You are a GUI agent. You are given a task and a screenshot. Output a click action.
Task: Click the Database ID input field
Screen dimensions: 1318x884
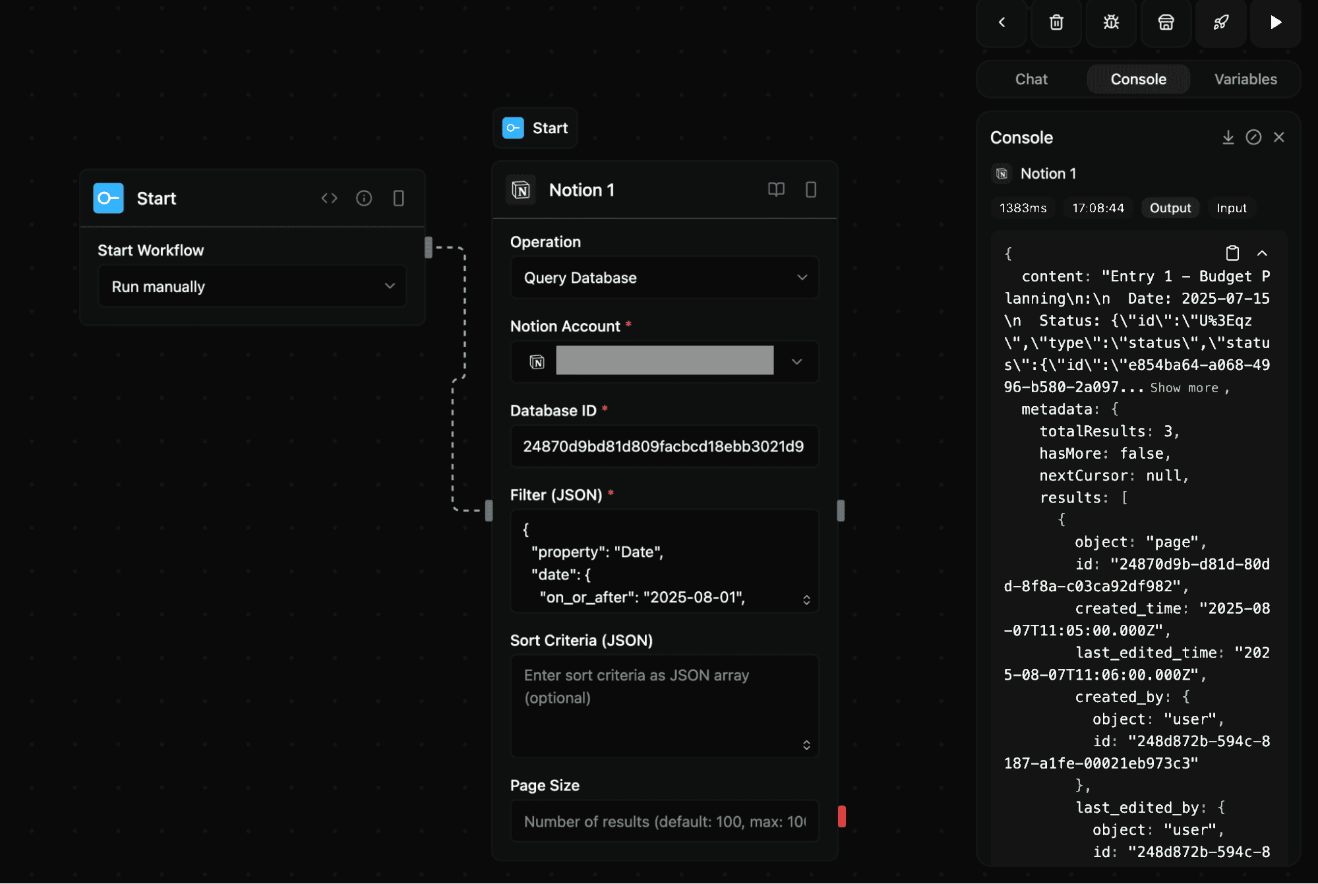663,446
